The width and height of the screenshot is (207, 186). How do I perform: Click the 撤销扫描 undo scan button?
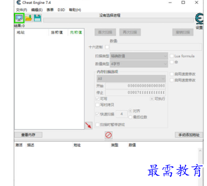pos(183,32)
